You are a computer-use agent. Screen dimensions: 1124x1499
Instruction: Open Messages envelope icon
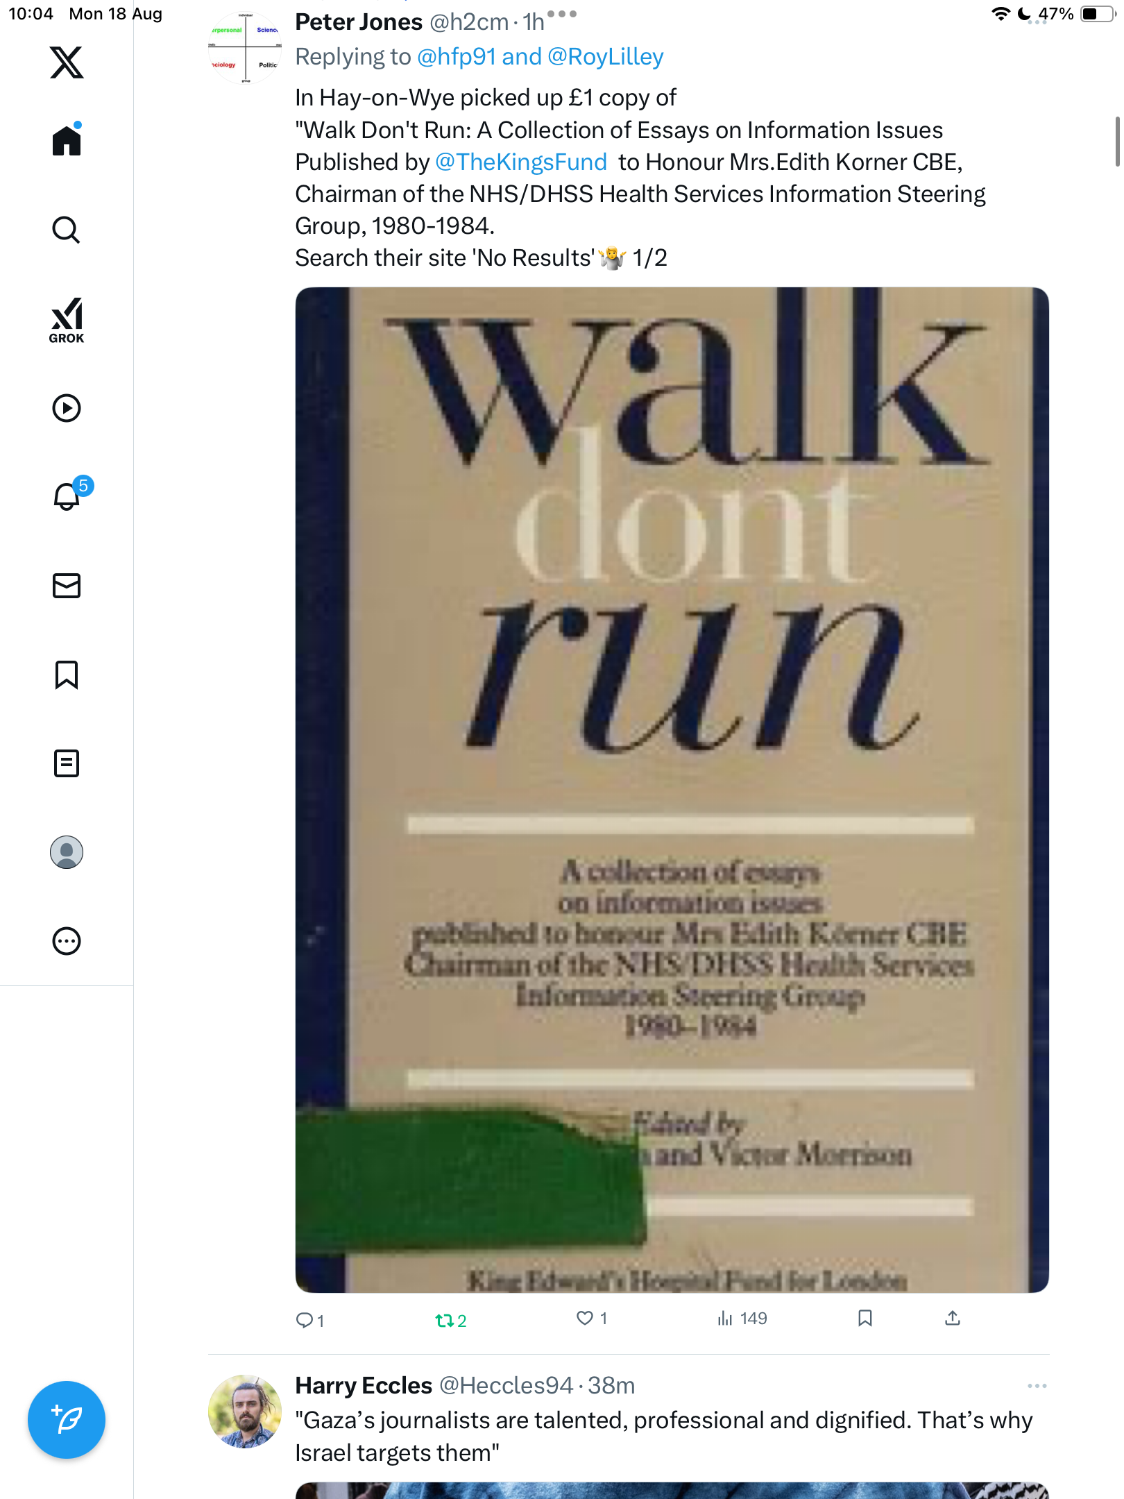[67, 586]
